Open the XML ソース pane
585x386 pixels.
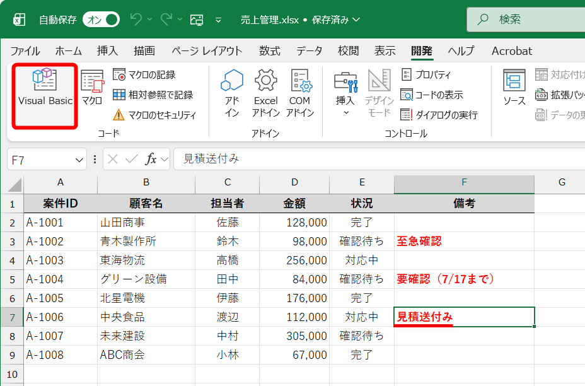point(514,88)
